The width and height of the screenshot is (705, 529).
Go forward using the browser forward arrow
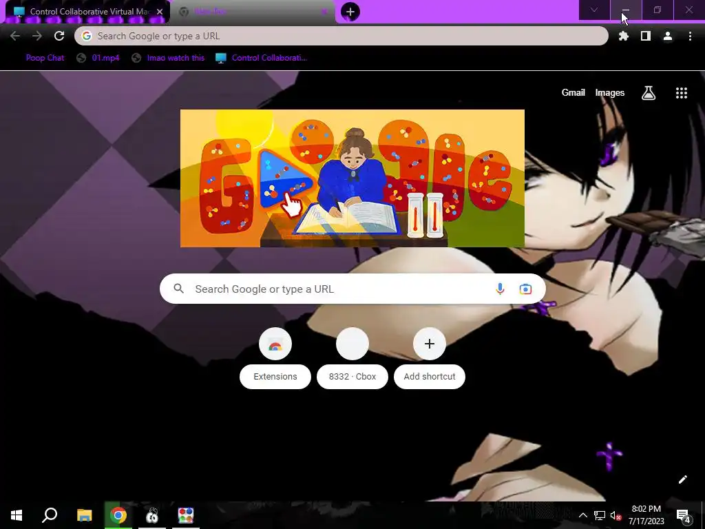pyautogui.click(x=37, y=36)
